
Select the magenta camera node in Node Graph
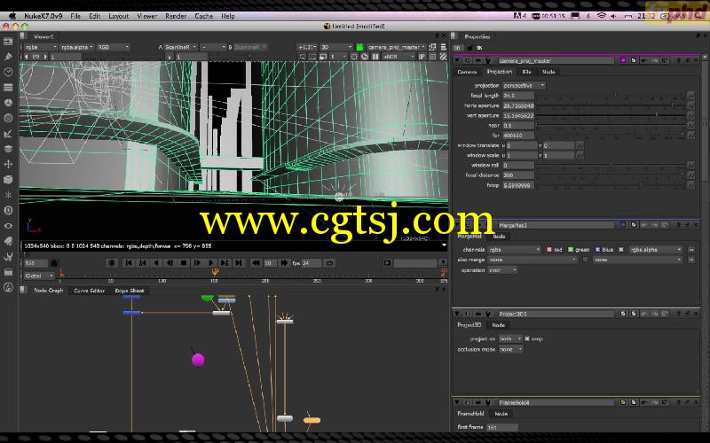click(198, 360)
